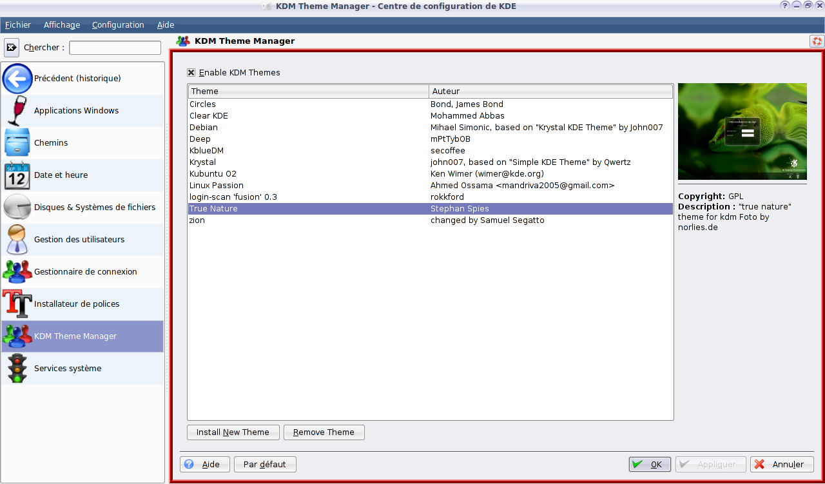Select the True Nature theme row
Image resolution: width=825 pixels, height=484 pixels.
pyautogui.click(x=430, y=209)
